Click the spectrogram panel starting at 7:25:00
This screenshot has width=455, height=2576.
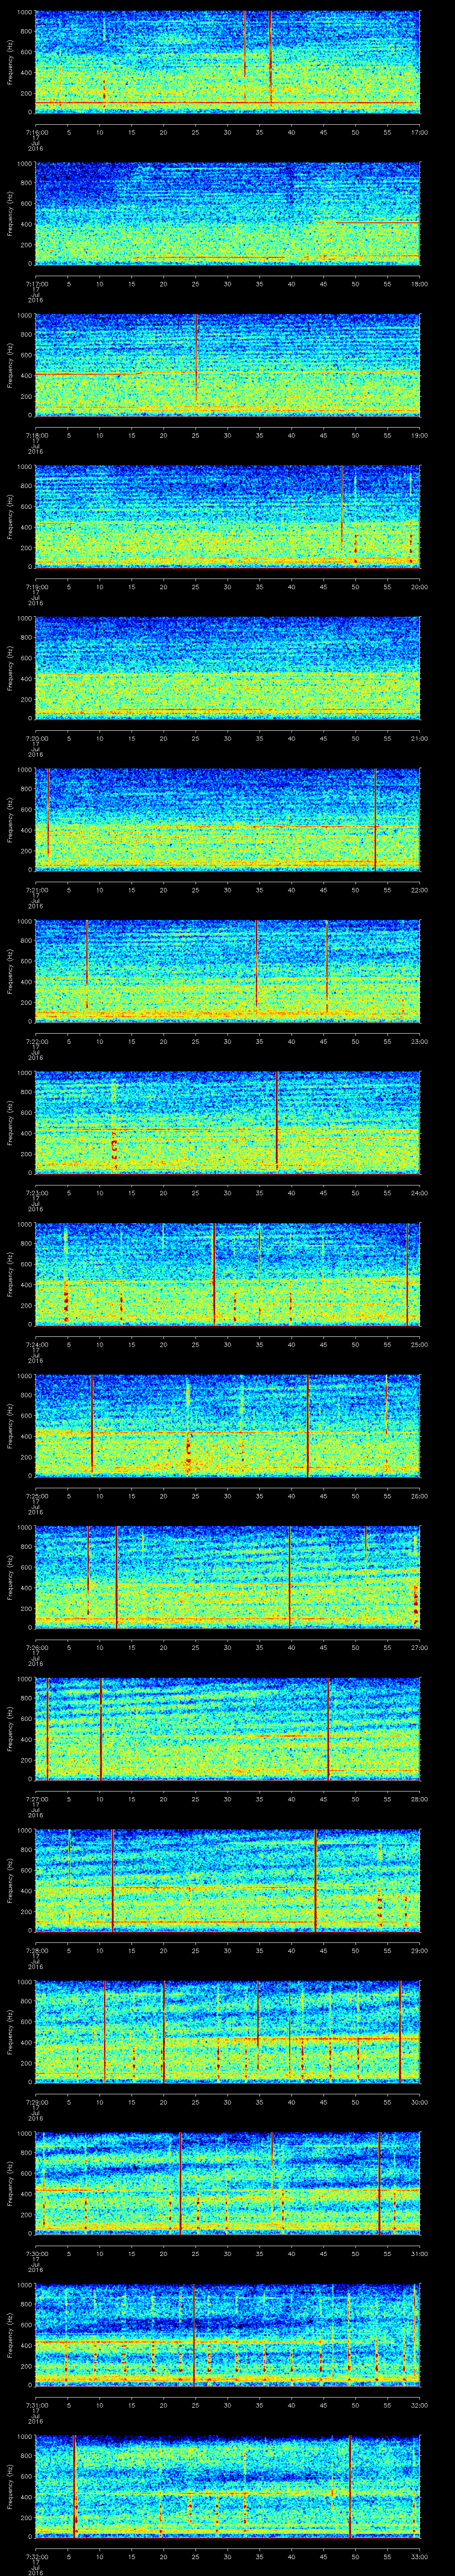click(227, 1426)
